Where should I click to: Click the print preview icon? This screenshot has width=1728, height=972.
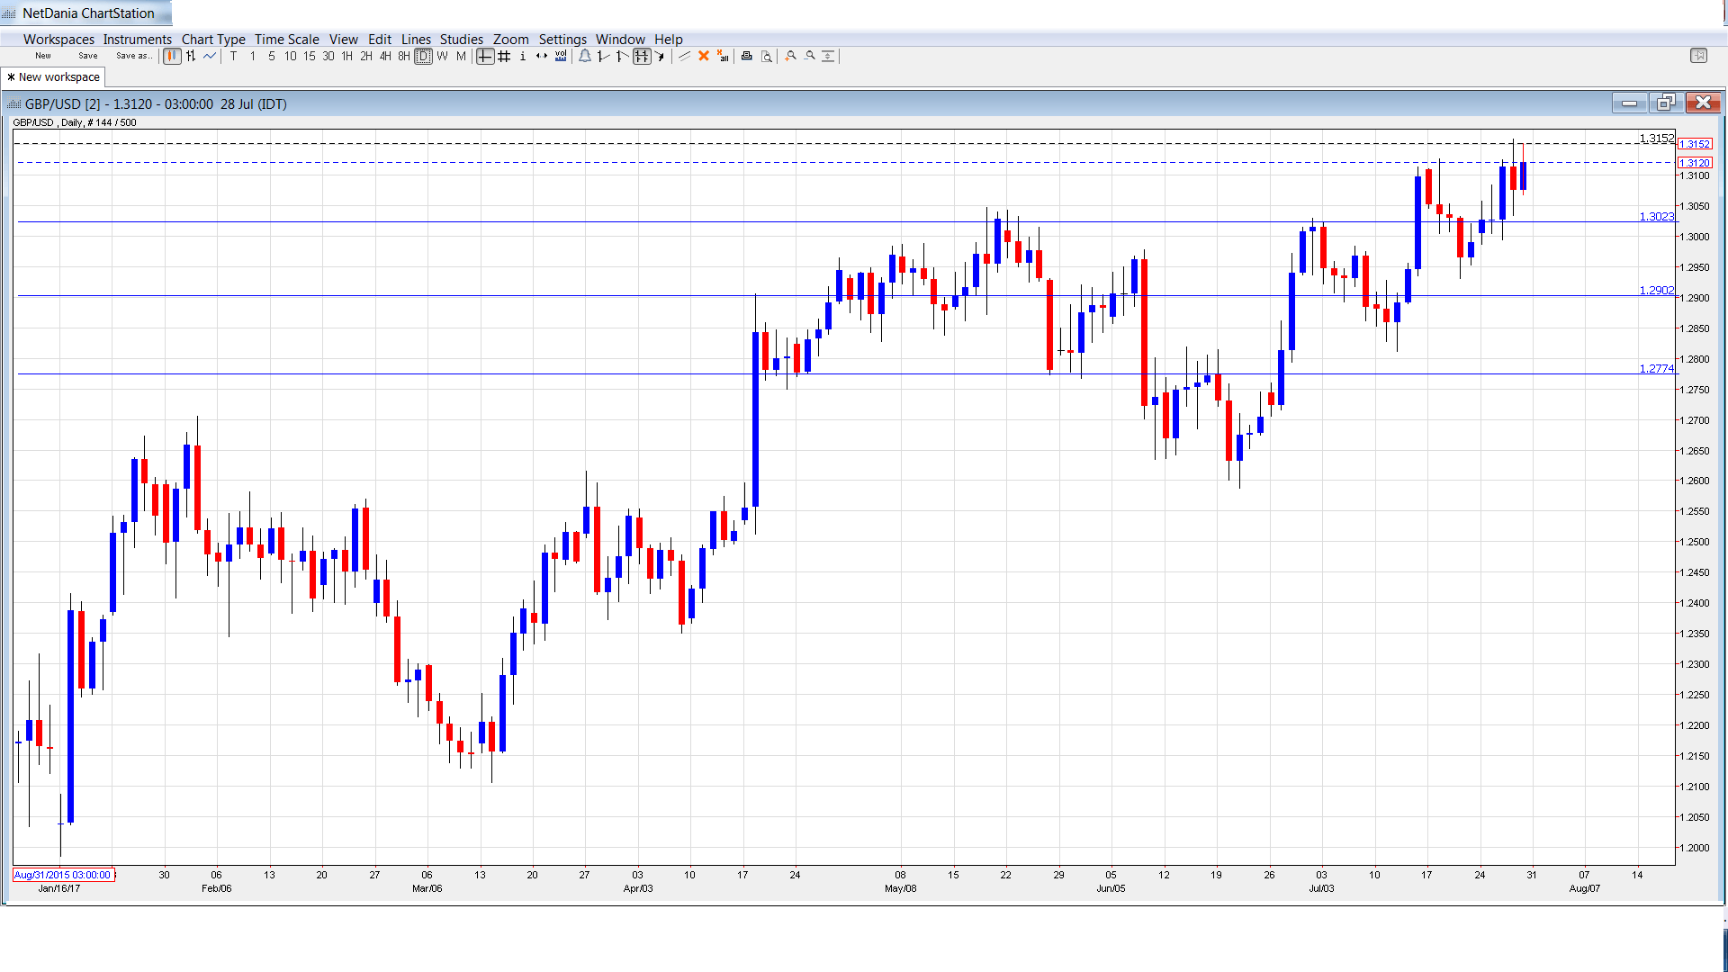click(x=767, y=56)
